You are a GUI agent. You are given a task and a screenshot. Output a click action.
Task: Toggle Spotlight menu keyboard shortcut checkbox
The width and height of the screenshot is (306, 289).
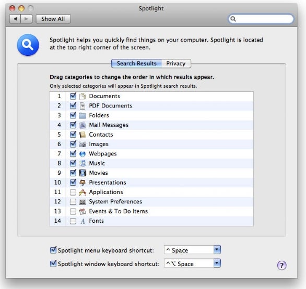(53, 250)
